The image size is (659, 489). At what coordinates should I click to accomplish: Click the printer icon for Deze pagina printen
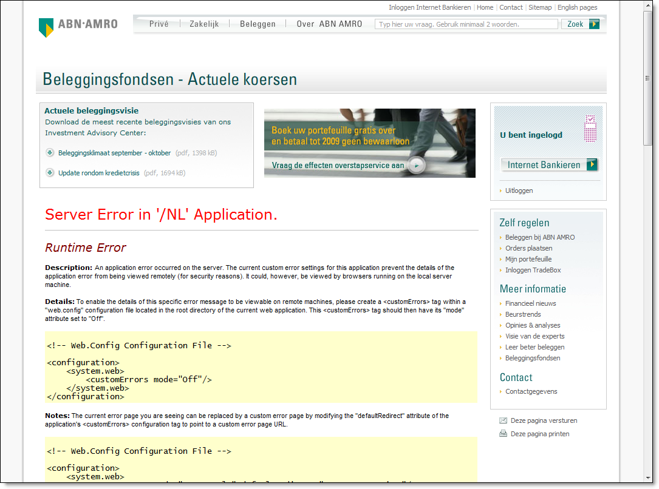pyautogui.click(x=503, y=434)
